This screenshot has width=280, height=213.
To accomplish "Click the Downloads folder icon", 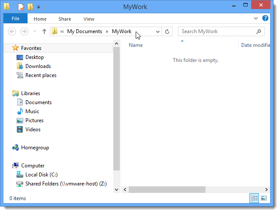I will pos(20,66).
